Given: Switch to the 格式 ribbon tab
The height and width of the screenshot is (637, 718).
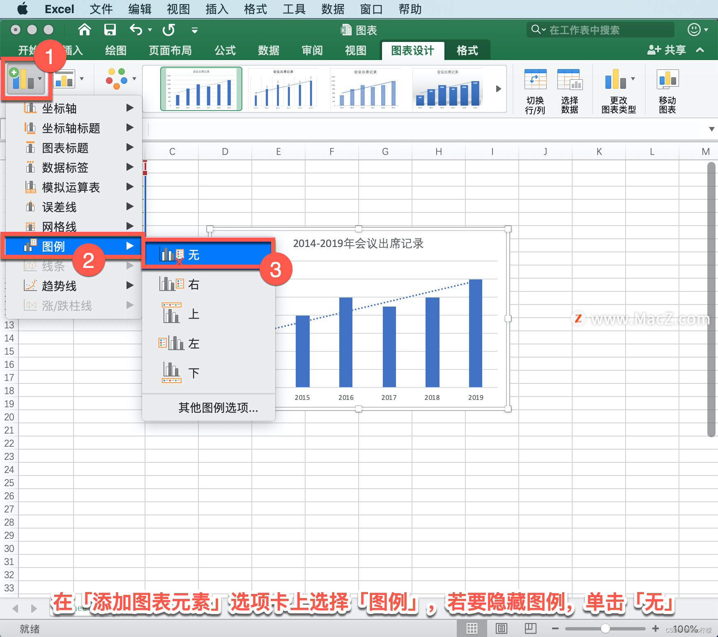Looking at the screenshot, I should [467, 51].
